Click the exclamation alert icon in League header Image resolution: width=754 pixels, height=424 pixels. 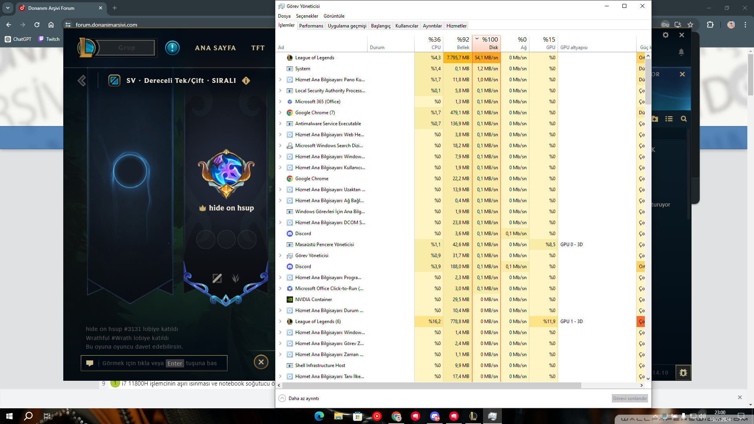point(172,48)
